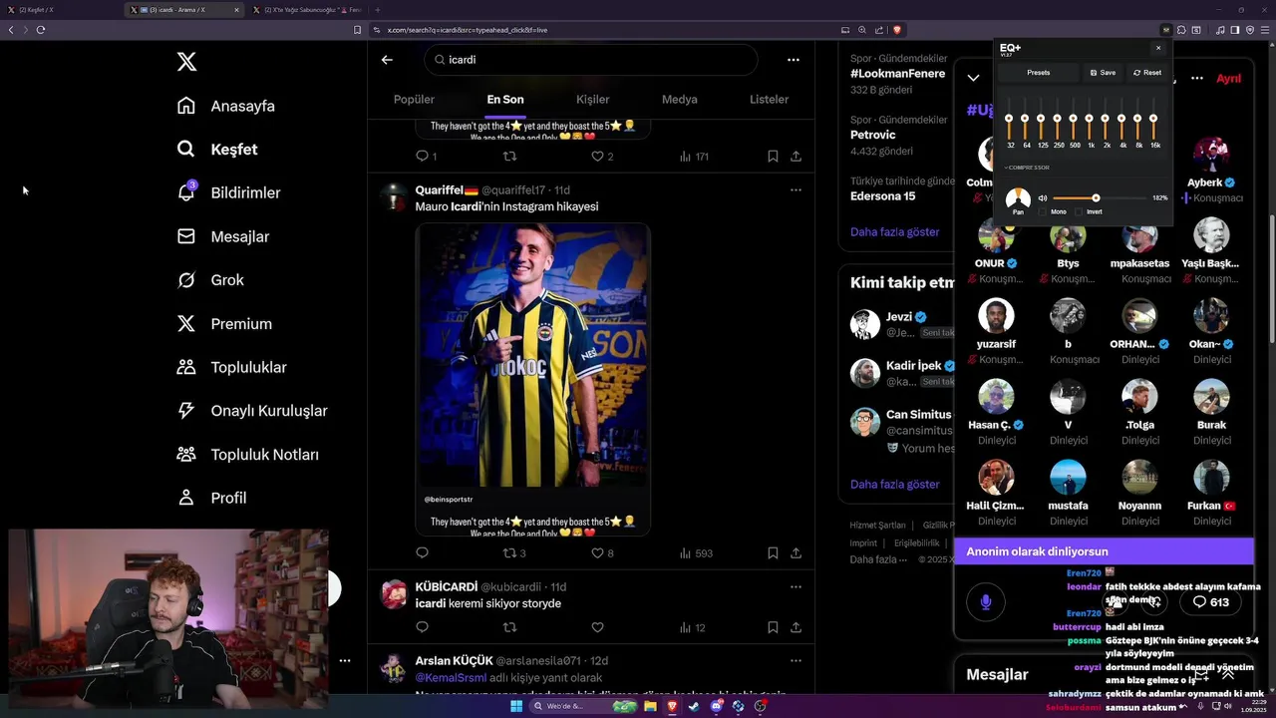Click the icardi search input field
Screen dimensions: 1276x718
tap(591, 60)
